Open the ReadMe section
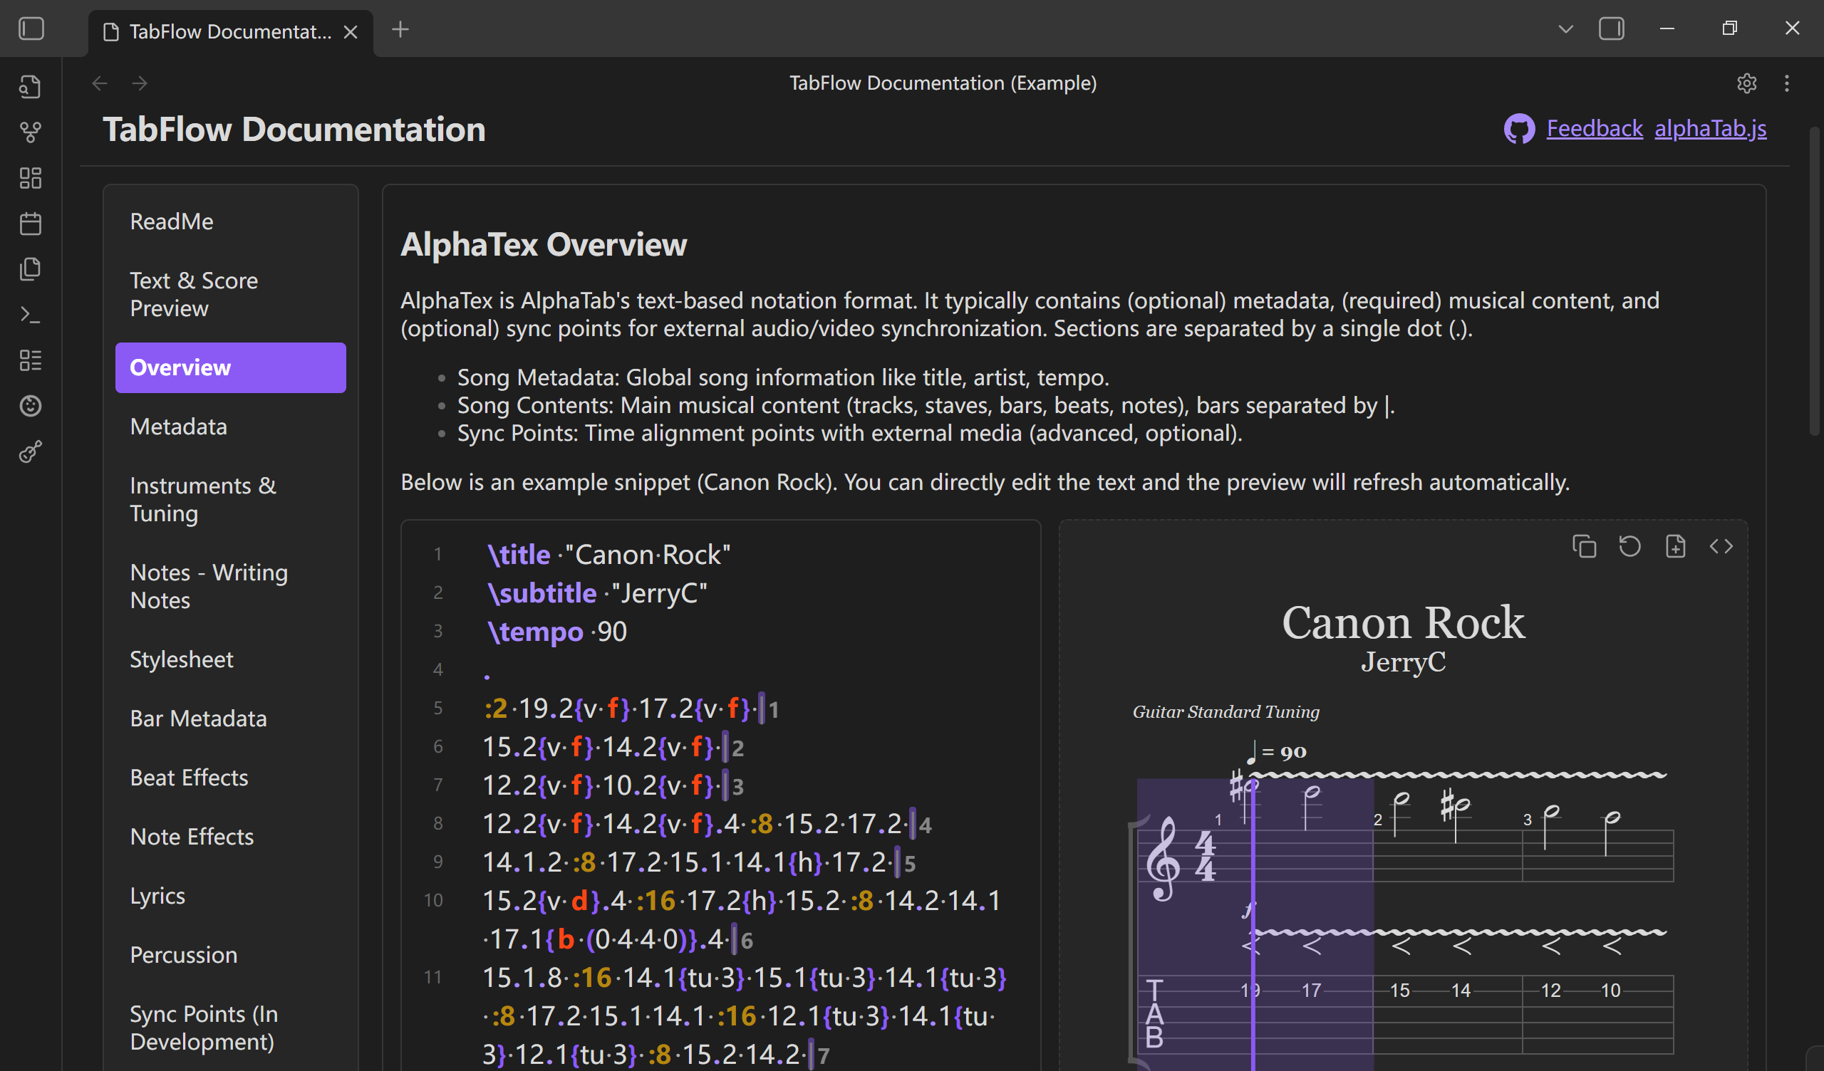This screenshot has height=1071, width=1824. [x=231, y=221]
